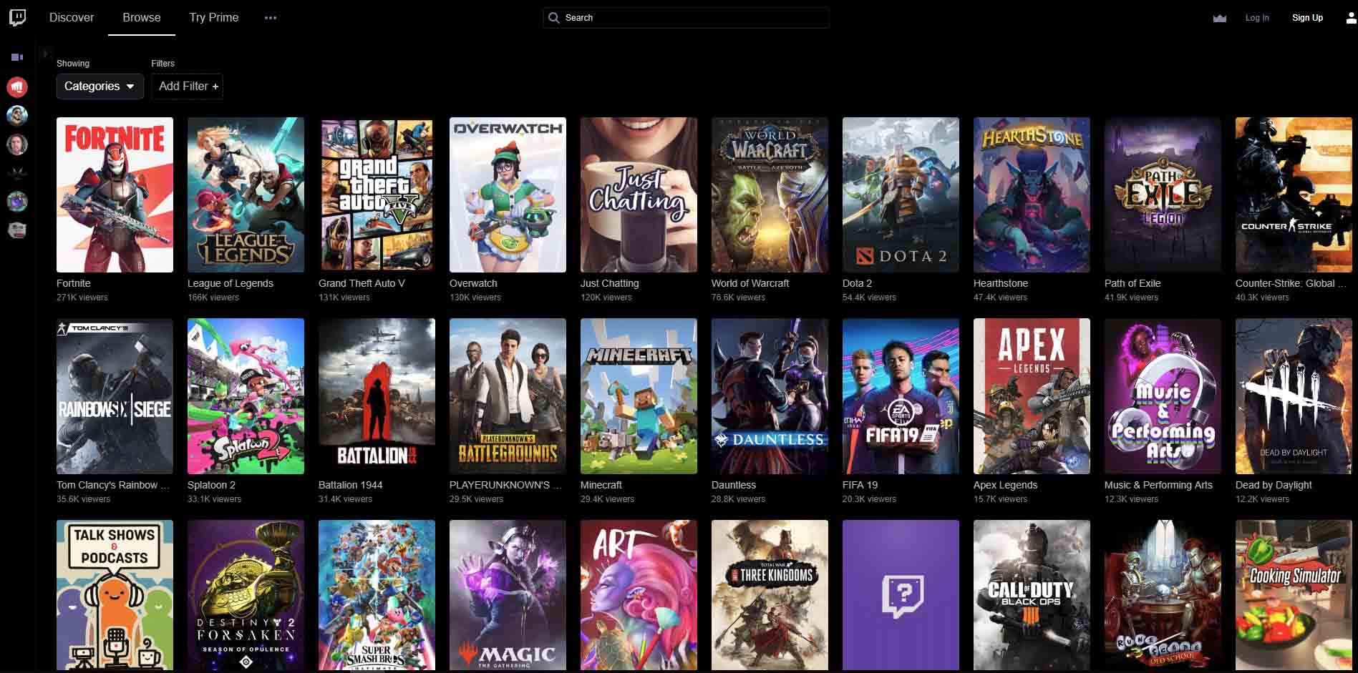Open the red fist channel avatar
Viewport: 1358px width, 673px height.
point(17,87)
